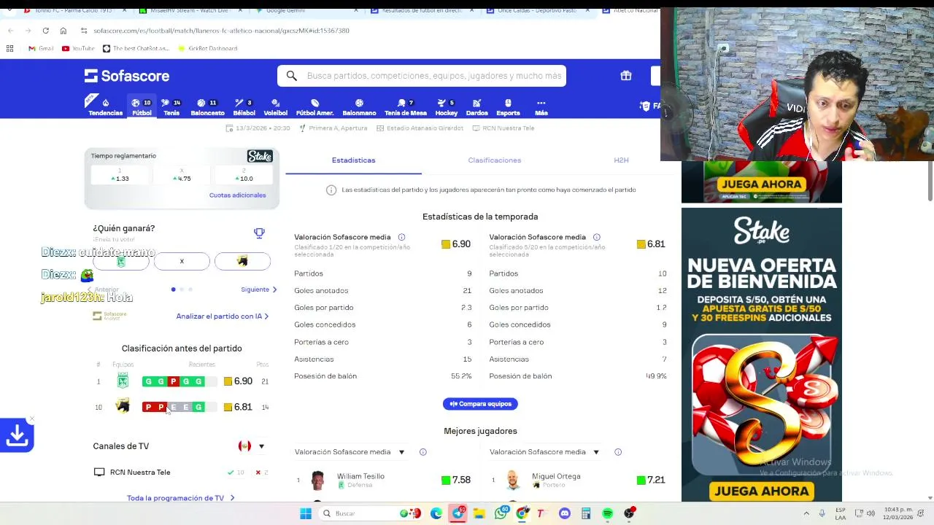The height and width of the screenshot is (525, 934).
Task: Open left Valoración Sofascore media dropdown under Mejores jugadores
Action: coord(350,452)
